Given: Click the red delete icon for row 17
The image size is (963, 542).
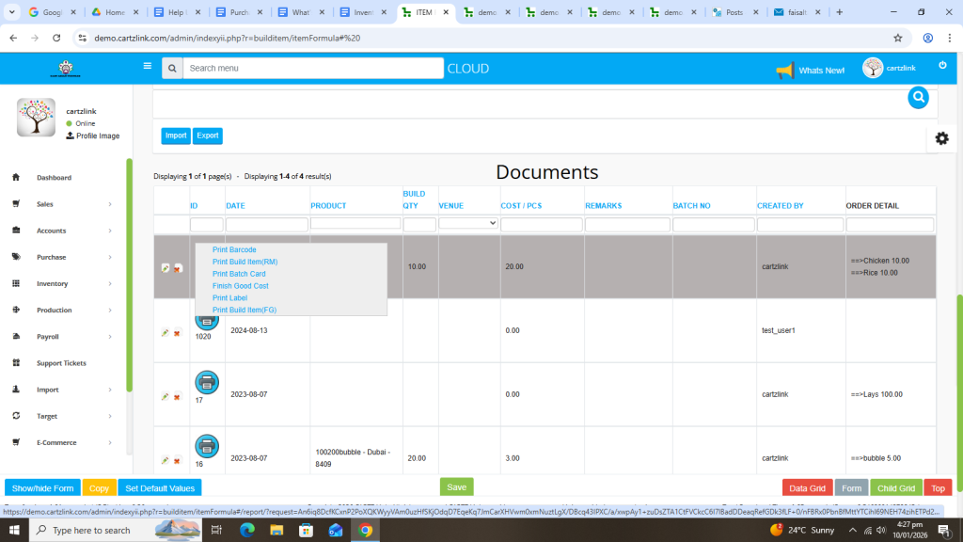Looking at the screenshot, I should click(177, 397).
